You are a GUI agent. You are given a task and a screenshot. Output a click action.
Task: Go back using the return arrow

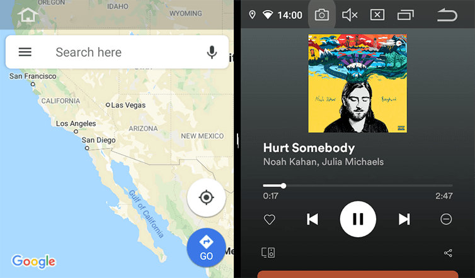pyautogui.click(x=447, y=15)
